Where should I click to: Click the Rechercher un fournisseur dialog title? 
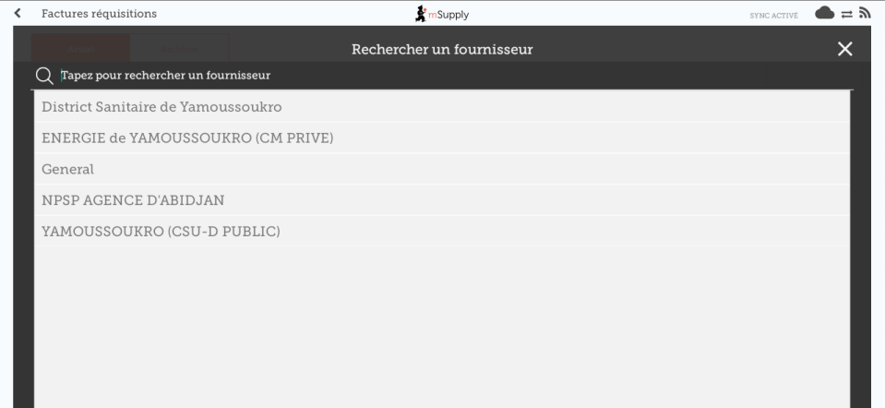point(442,49)
